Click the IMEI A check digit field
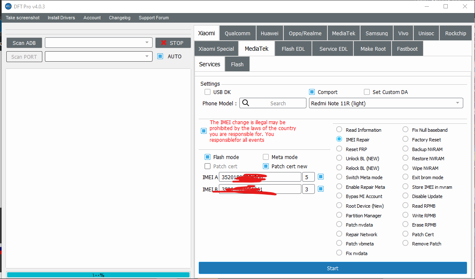 point(309,177)
